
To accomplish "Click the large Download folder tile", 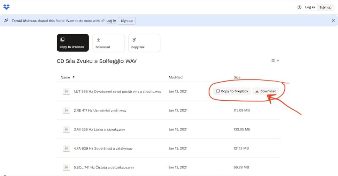I will pyautogui.click(x=108, y=43).
